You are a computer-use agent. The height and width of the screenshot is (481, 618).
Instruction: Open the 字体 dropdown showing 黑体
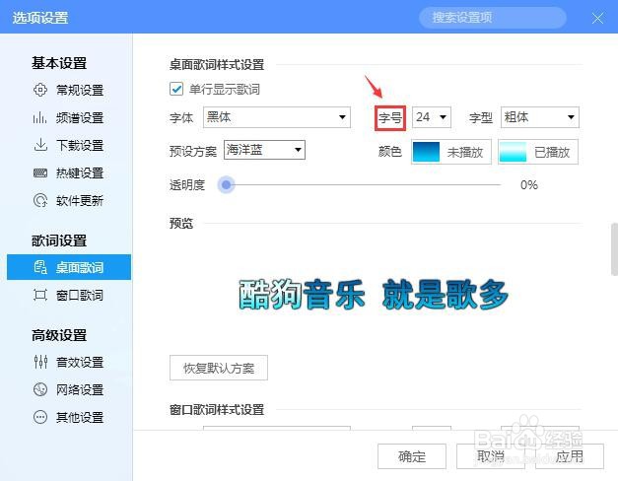277,117
